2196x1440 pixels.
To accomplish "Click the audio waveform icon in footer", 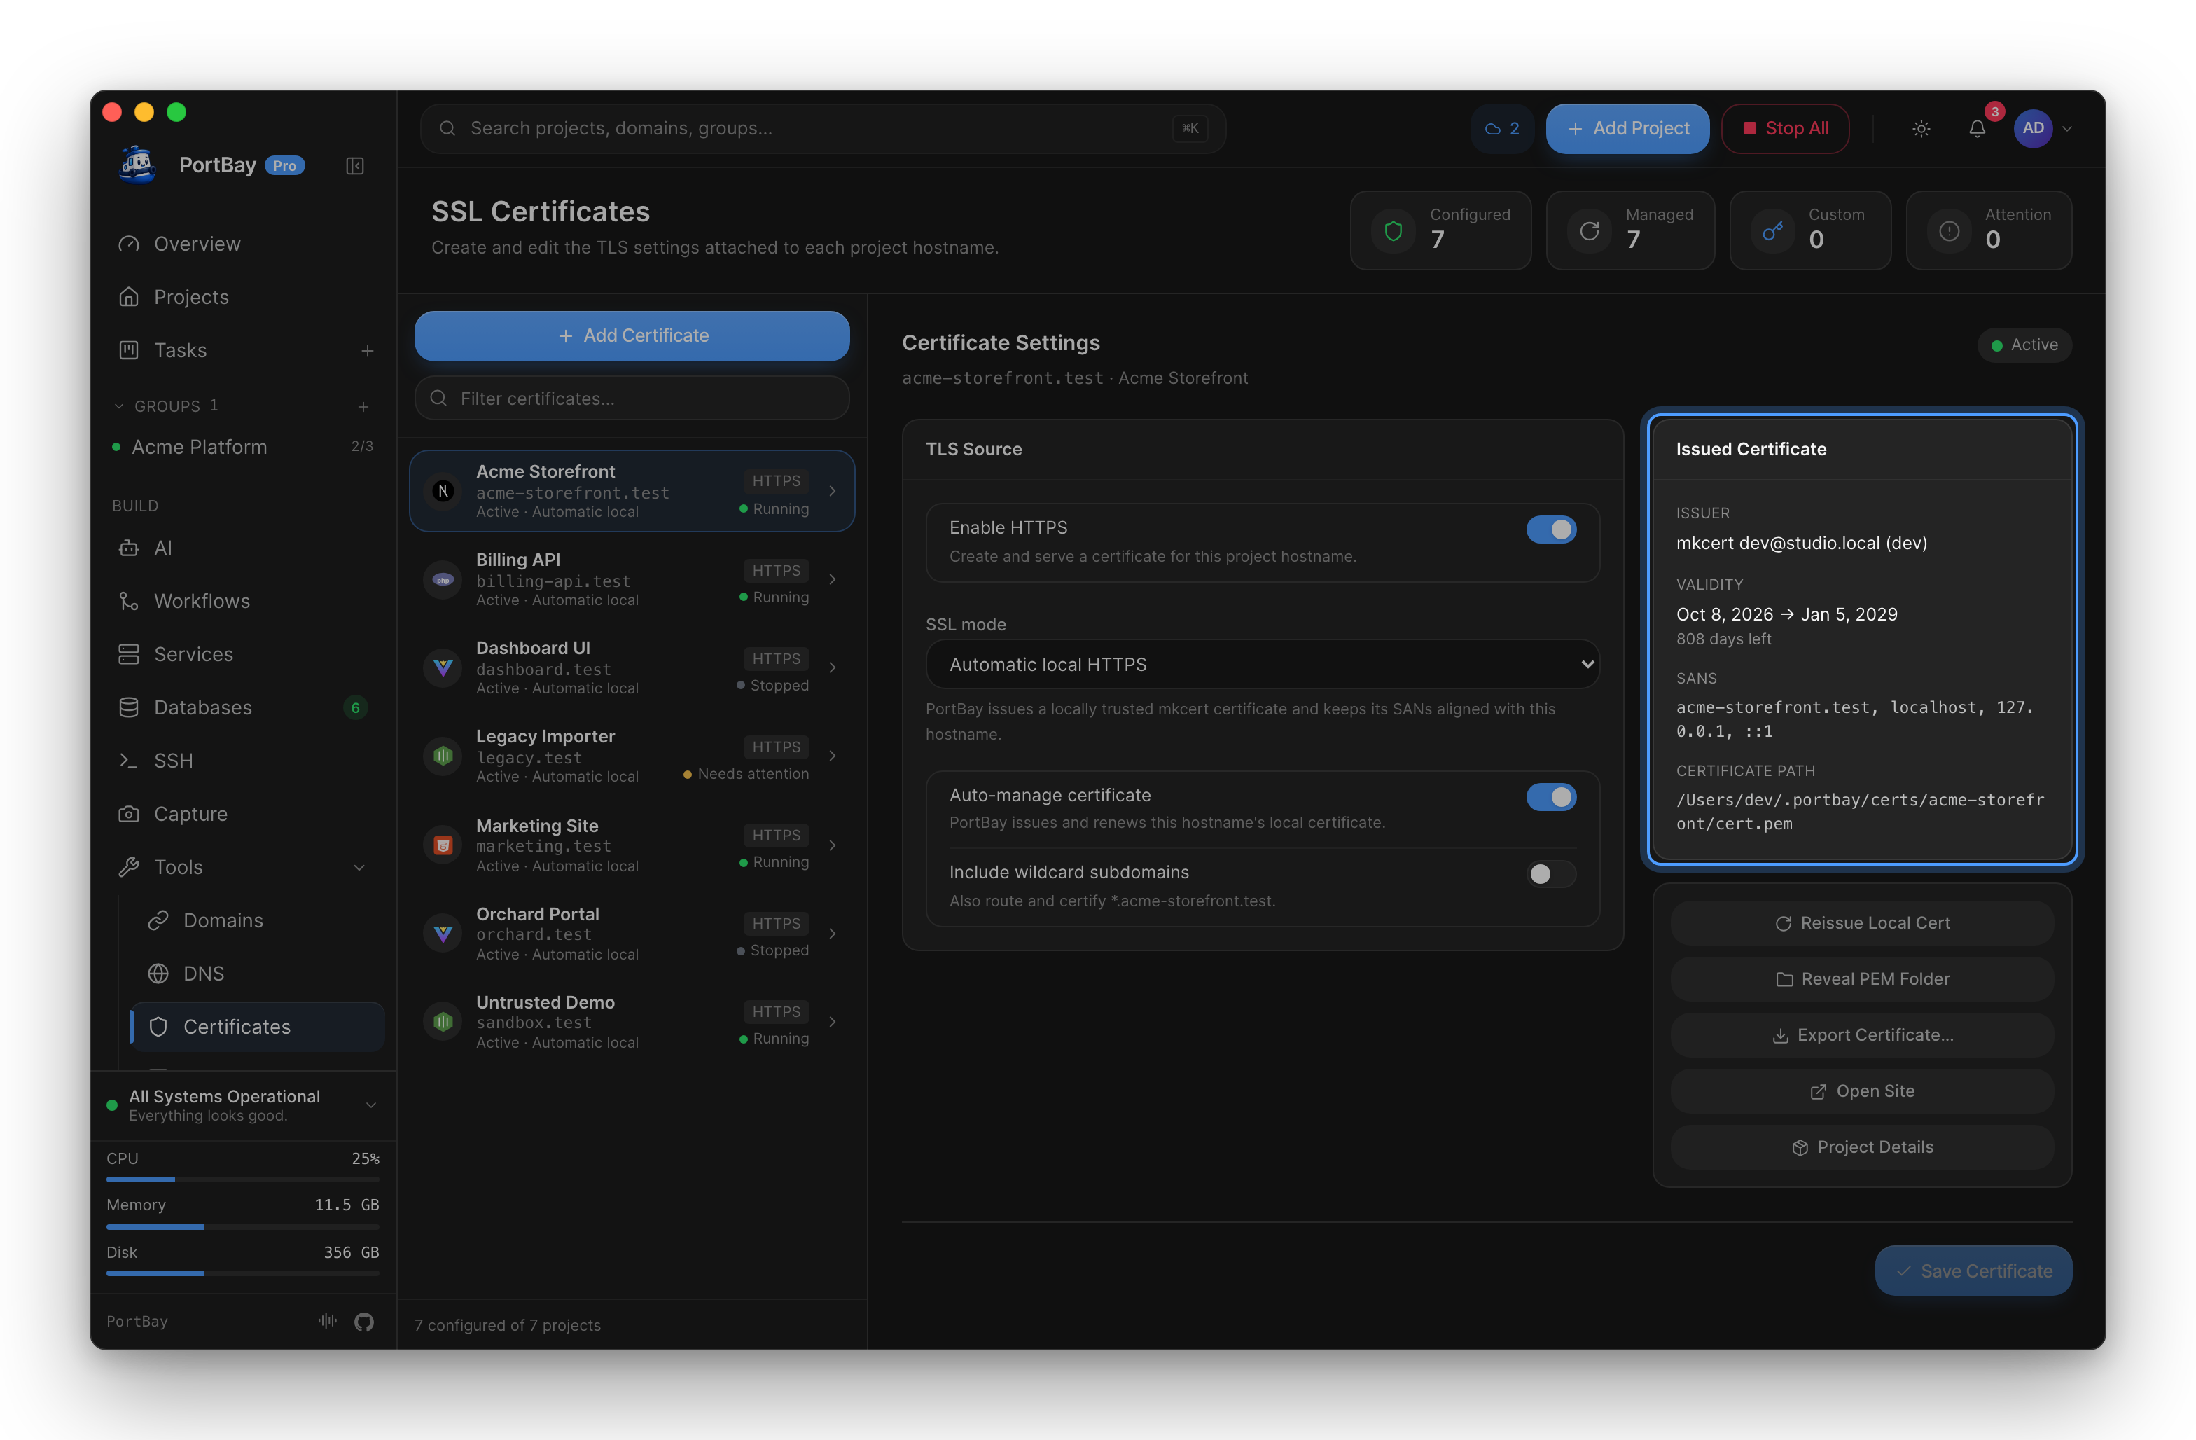I will point(328,1321).
